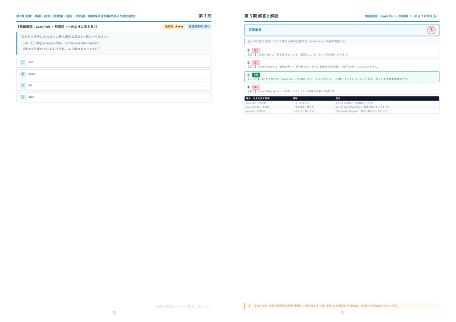
Task: Click the 誤り badge beside explanation ④
Action: tap(256, 87)
